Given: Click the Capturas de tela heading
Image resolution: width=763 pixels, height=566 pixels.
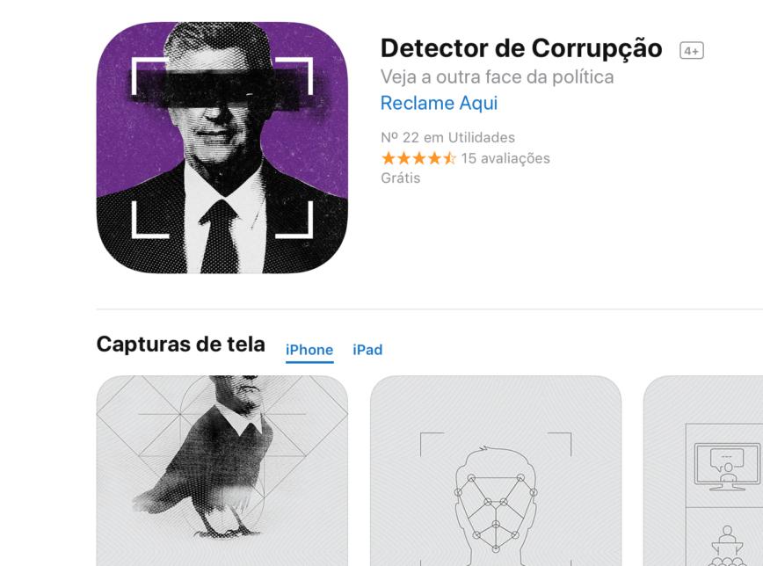Looking at the screenshot, I should coord(180,344).
